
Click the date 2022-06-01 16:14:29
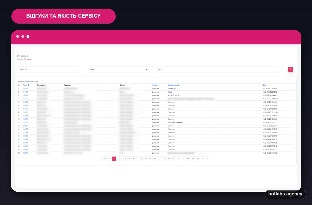point(270,88)
